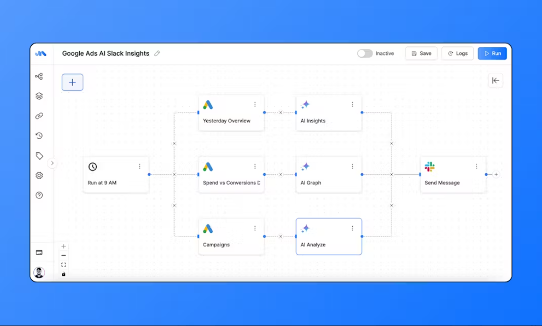Screen dimensions: 542x326
Task: Click the Google Ads AI Slack Insights title
Action: click(x=106, y=53)
